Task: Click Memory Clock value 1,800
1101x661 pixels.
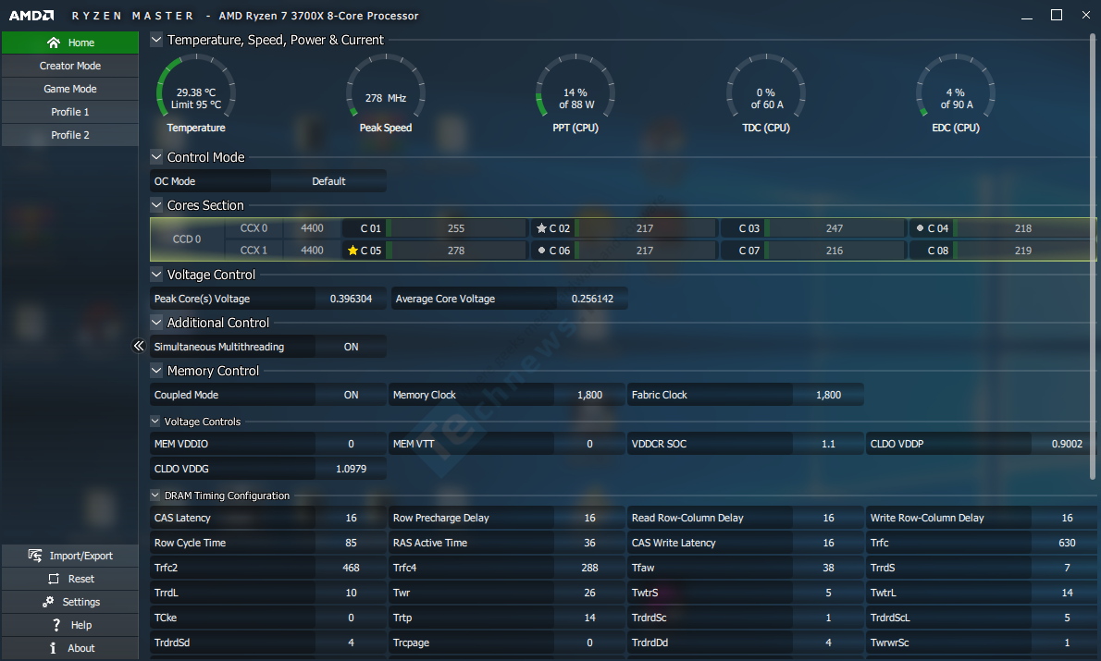Action: point(590,395)
